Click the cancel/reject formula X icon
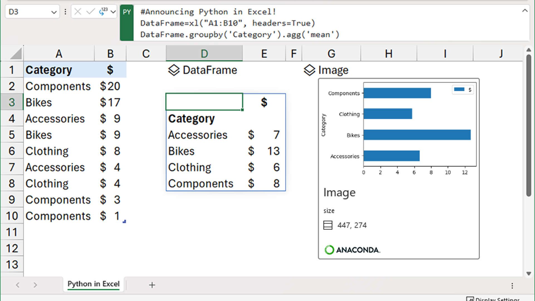Image resolution: width=535 pixels, height=301 pixels. tap(77, 12)
